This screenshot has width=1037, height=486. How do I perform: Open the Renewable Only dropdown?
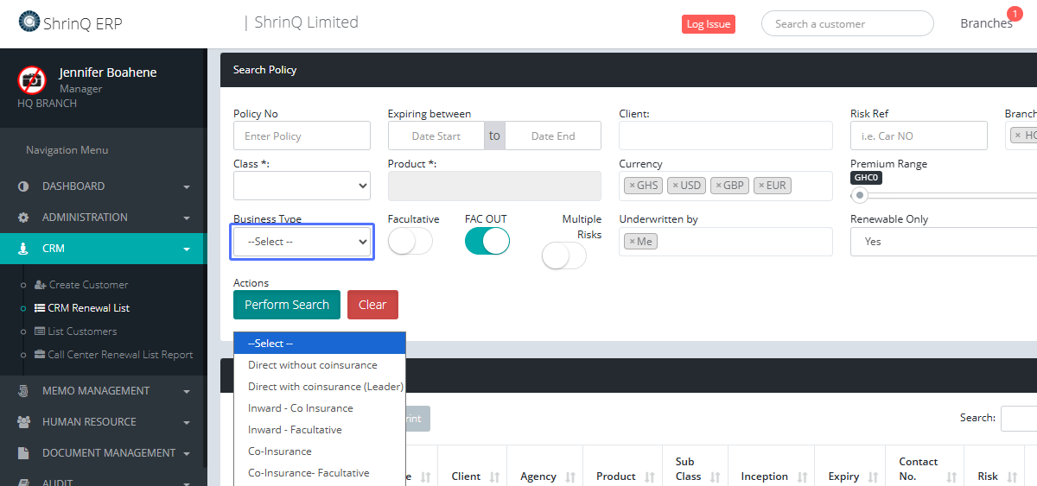pyautogui.click(x=944, y=242)
